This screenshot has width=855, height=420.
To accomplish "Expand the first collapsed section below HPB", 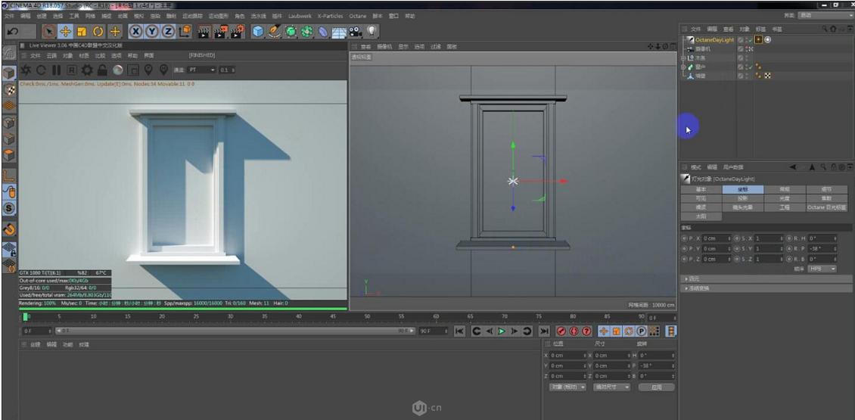I will pos(766,278).
